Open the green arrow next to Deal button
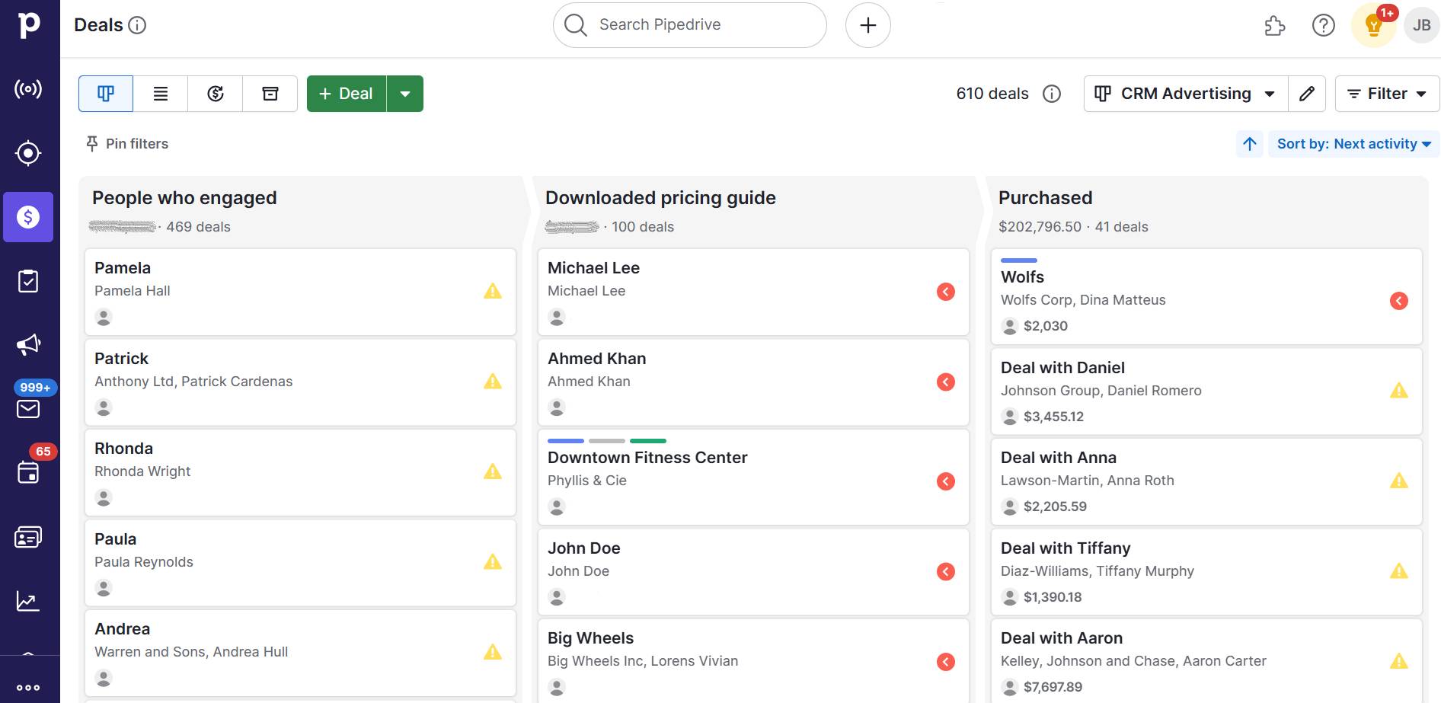 405,93
